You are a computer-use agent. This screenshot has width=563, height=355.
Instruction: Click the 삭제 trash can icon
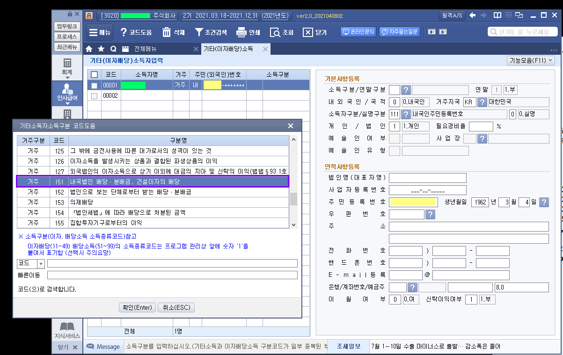(167, 32)
